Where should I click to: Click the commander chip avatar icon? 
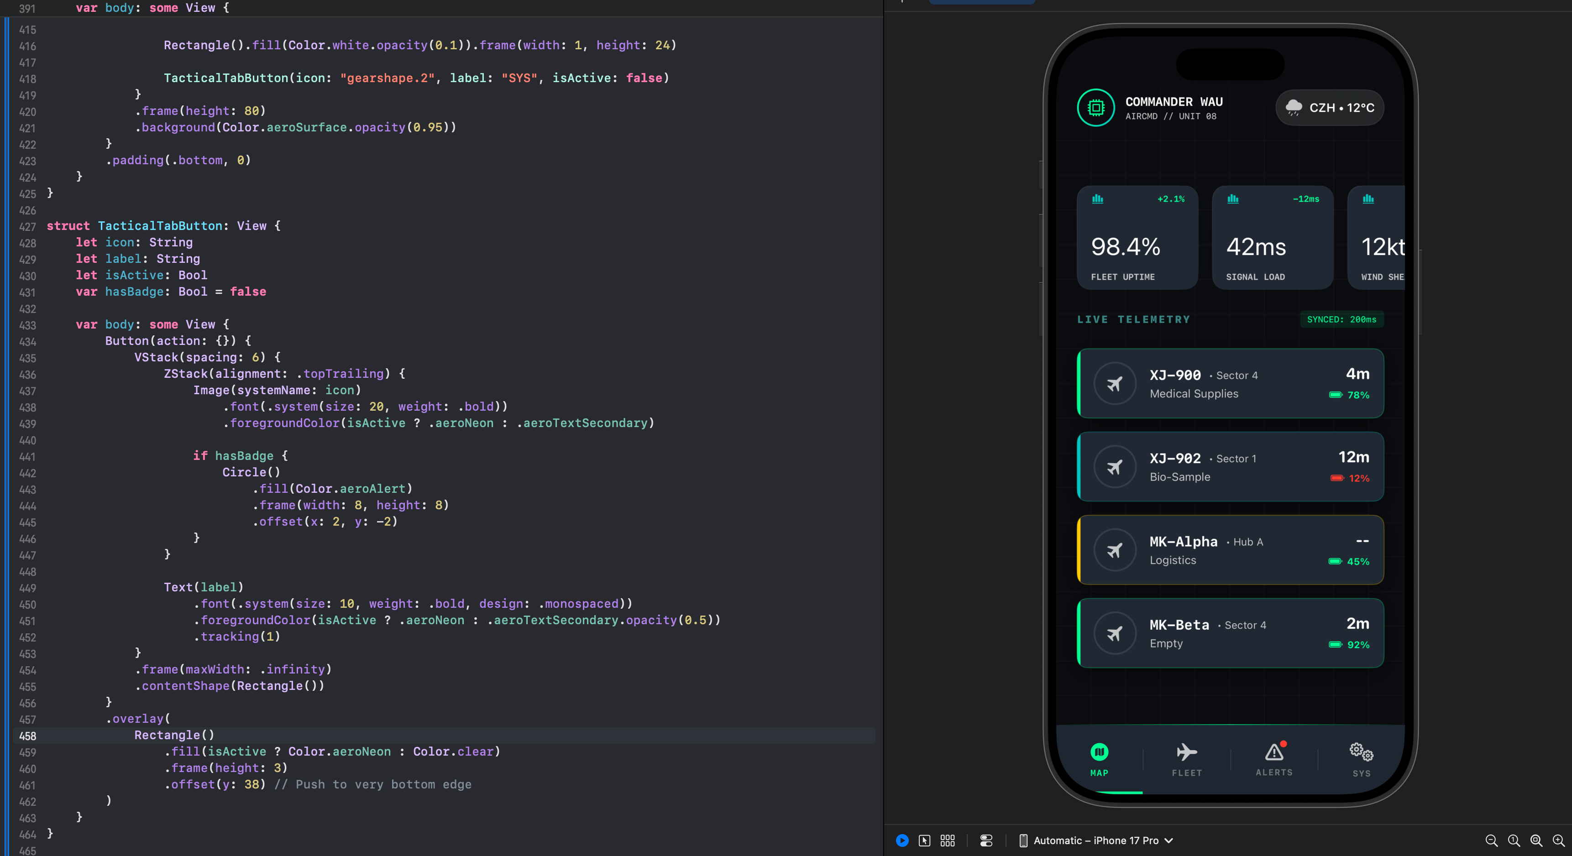pos(1095,108)
